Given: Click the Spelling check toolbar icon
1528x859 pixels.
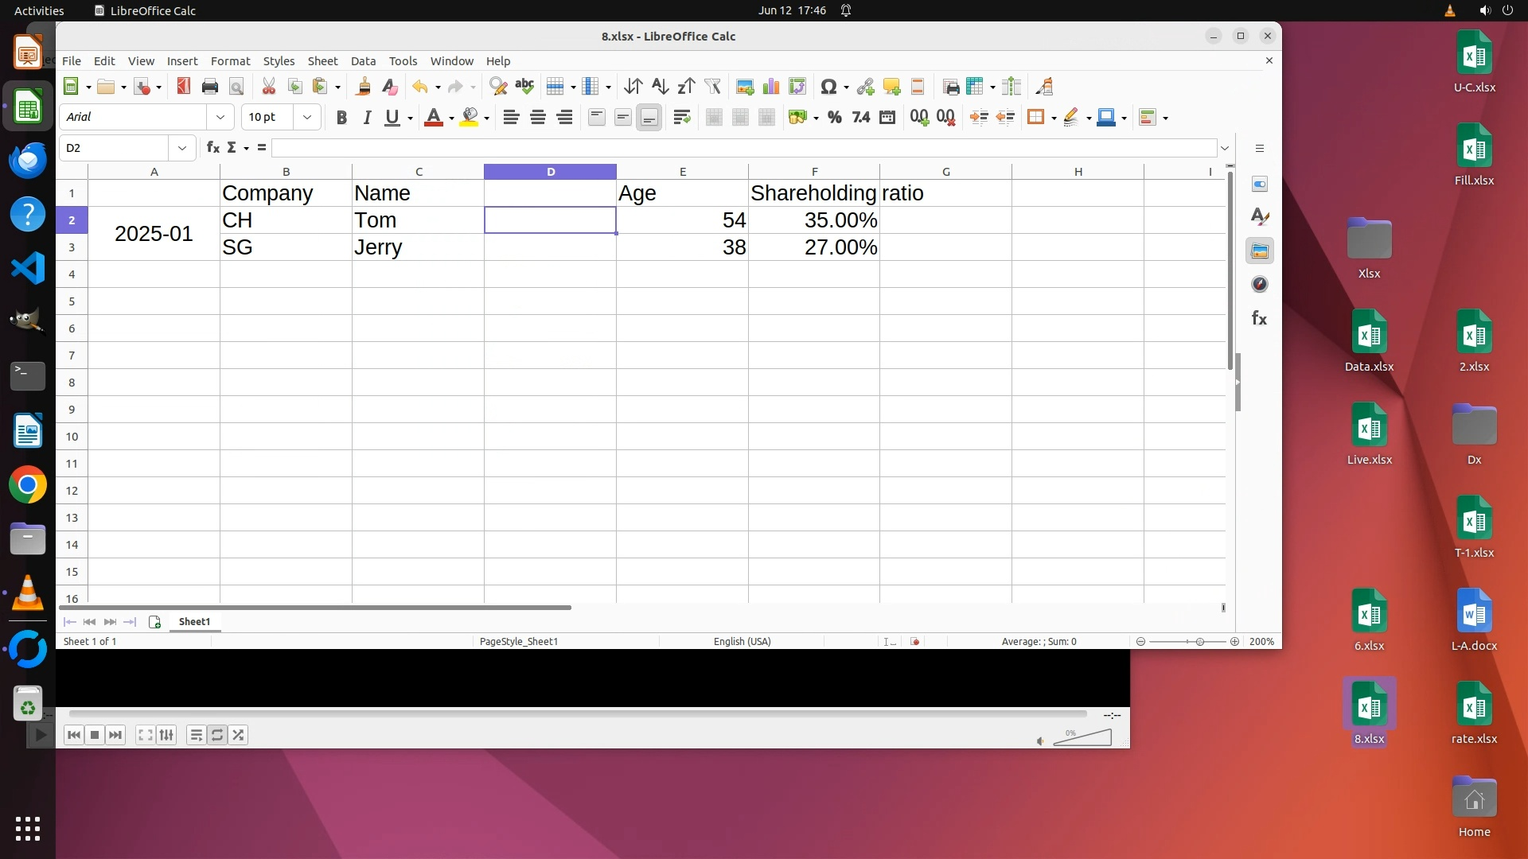Looking at the screenshot, I should tap(524, 87).
